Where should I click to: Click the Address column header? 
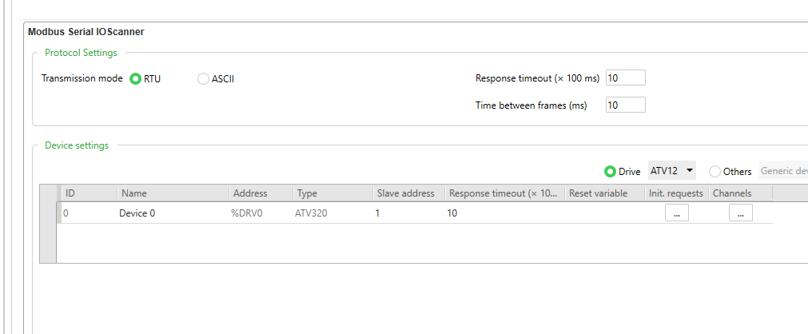[x=259, y=193]
